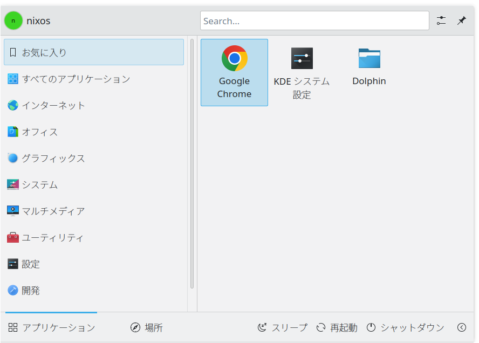The height and width of the screenshot is (343, 479).
Task: Click the nixos username label
Action: pos(38,21)
